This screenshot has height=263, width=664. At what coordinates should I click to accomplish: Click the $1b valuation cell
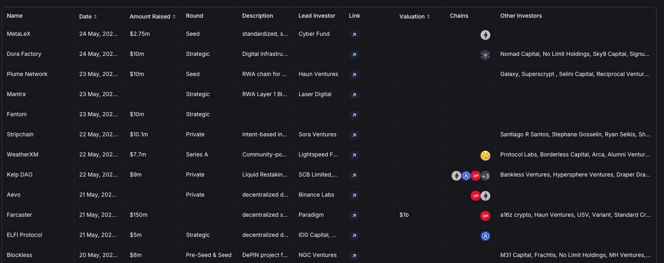click(404, 215)
